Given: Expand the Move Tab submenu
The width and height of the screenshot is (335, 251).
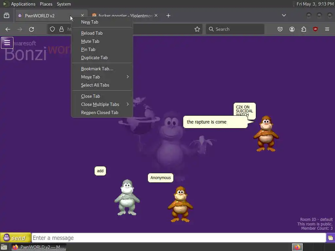Looking at the screenshot, I should coord(102,77).
